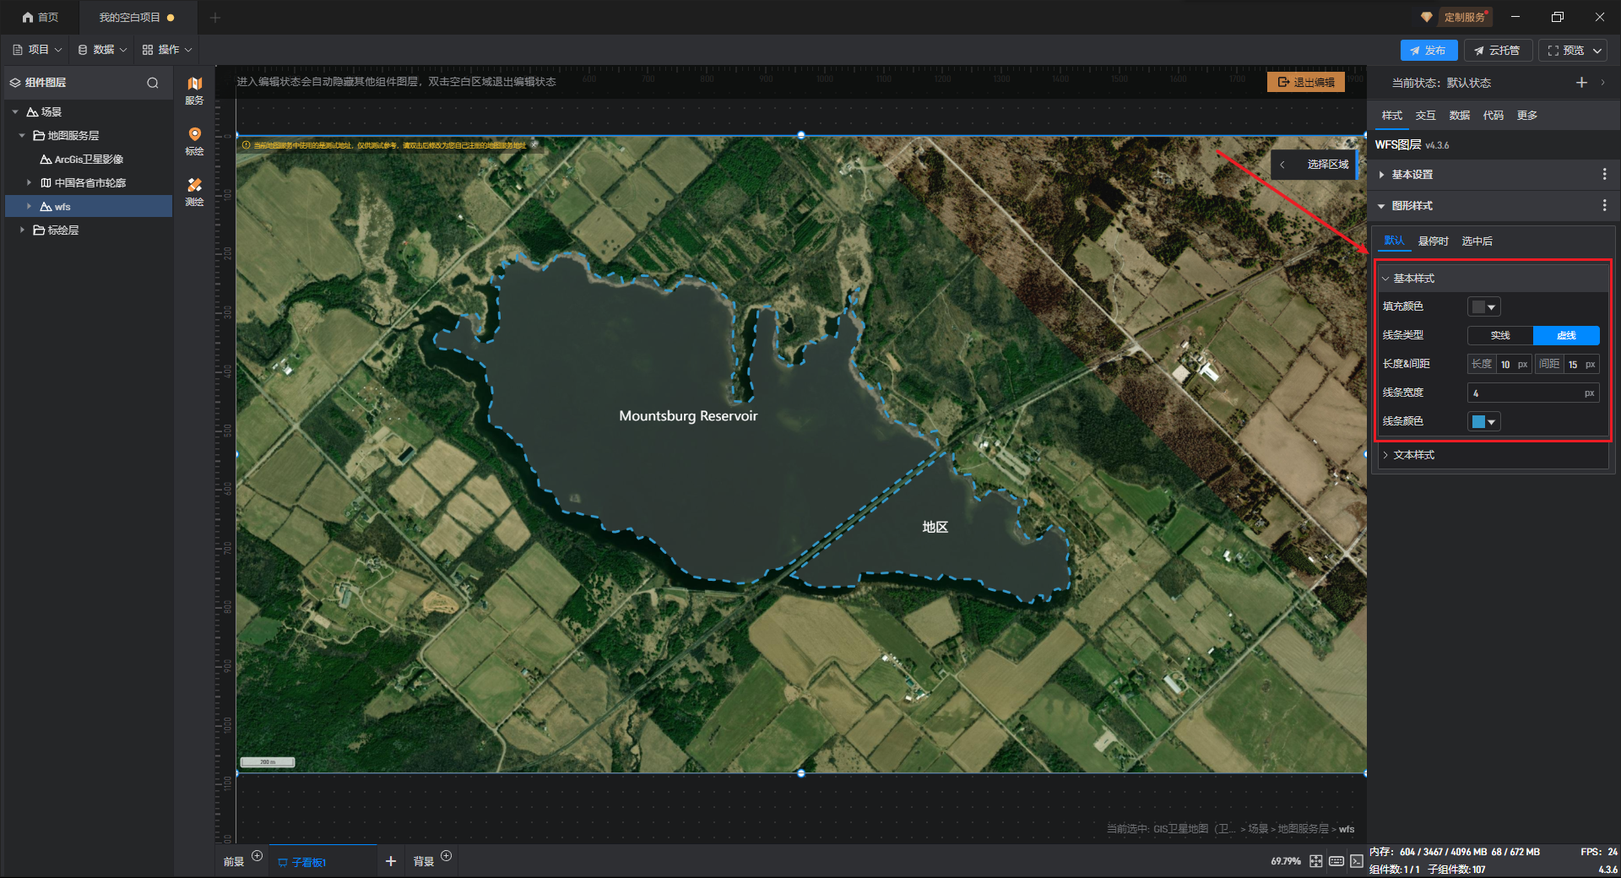Screen dimensions: 1621x878
Task: Open the keyboard shortcuts icon
Action: coord(1336,861)
